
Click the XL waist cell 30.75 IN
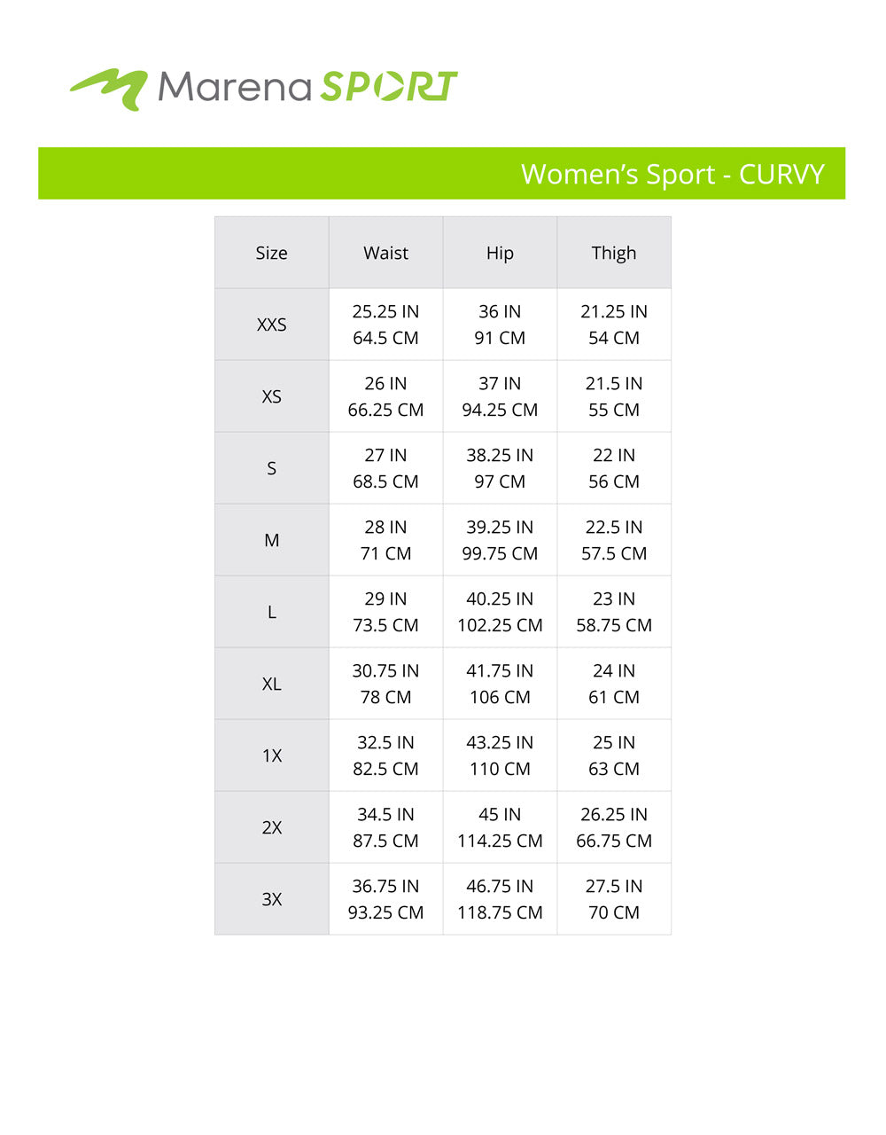385,671
